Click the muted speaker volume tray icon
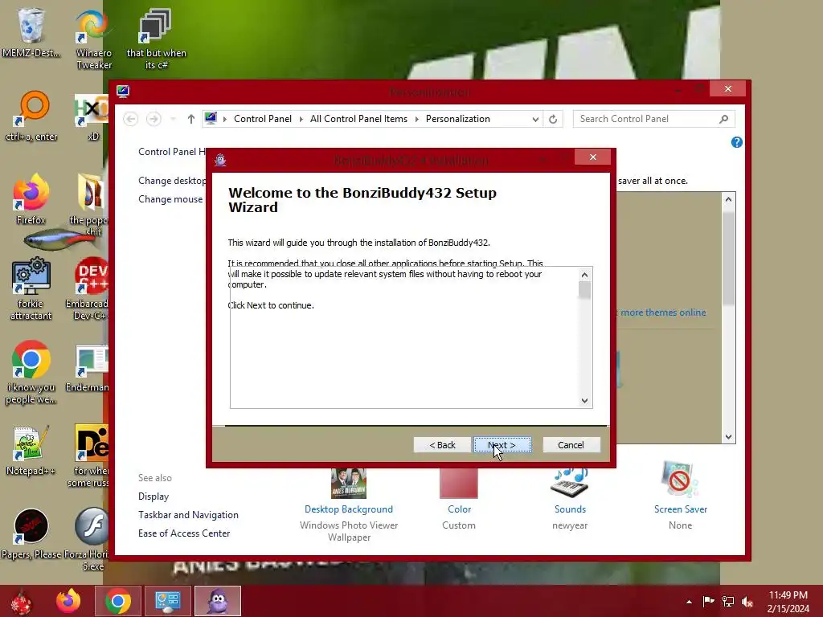Screen dimensions: 823x617 click(x=747, y=601)
